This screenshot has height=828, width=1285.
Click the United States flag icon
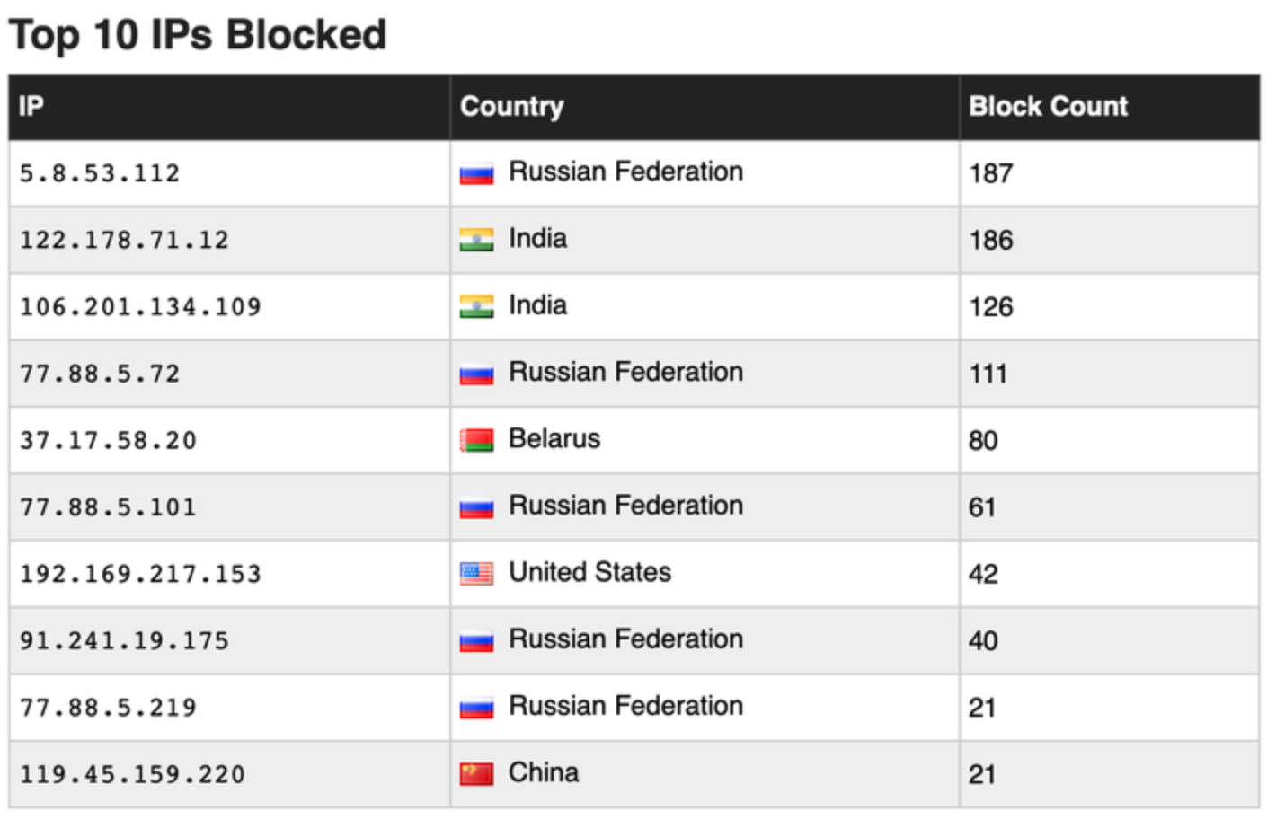pos(476,573)
